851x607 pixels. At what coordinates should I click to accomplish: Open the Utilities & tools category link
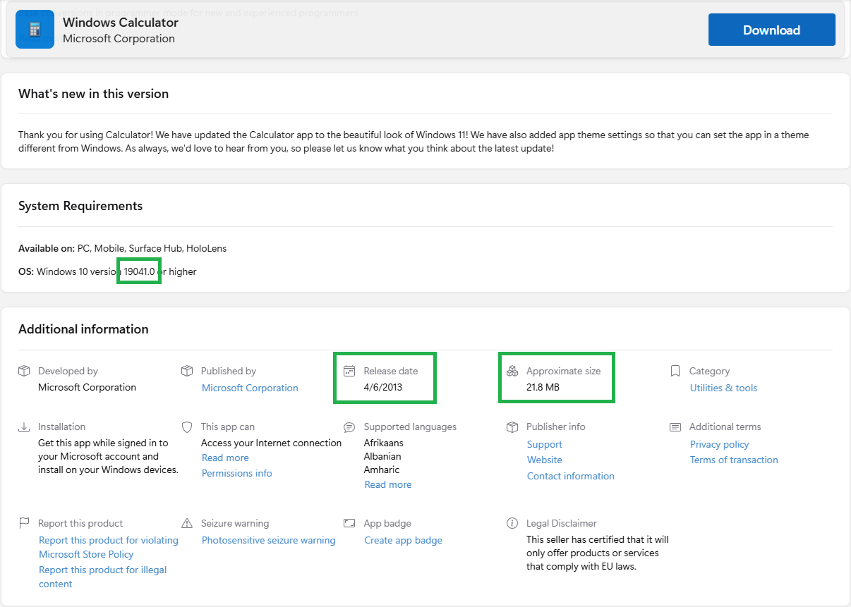(723, 388)
